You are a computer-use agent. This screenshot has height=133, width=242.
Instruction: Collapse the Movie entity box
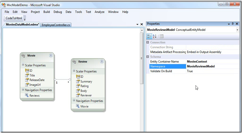[x=51, y=55]
